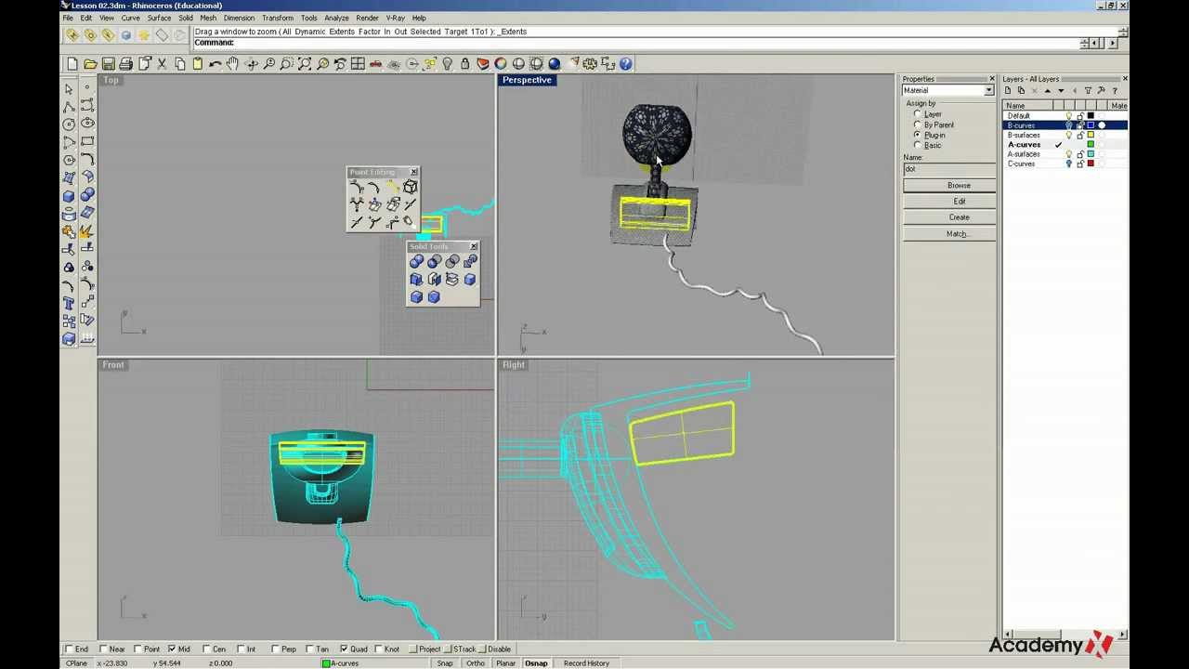Select the Pan hand tool
Image resolution: width=1189 pixels, height=669 pixels.
point(233,64)
